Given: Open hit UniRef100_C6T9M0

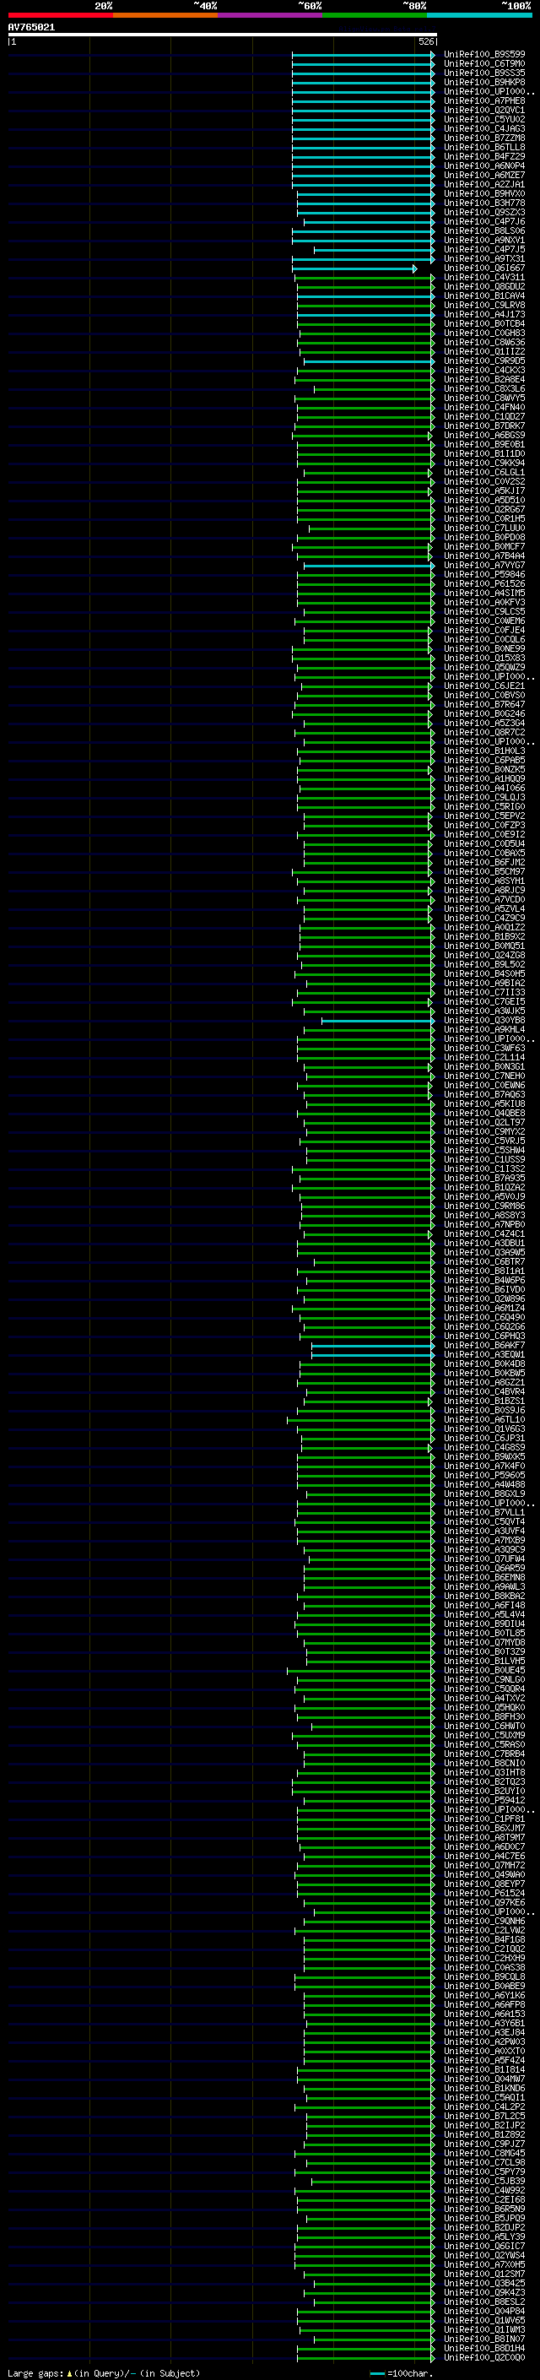Looking at the screenshot, I should point(483,64).
